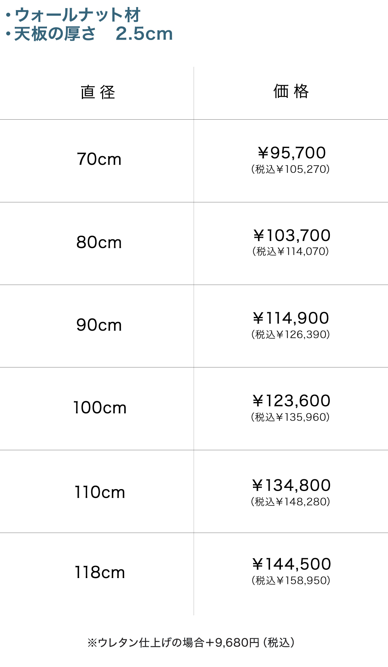
Task: Click the ¥103,700 price
Action: (291, 235)
